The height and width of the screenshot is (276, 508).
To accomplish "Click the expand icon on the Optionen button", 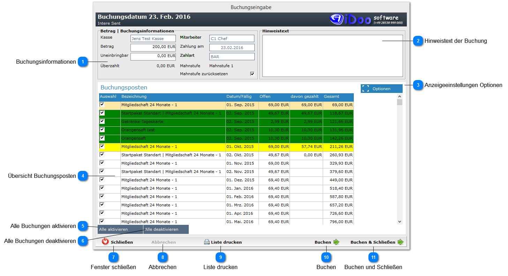I will click(365, 88).
